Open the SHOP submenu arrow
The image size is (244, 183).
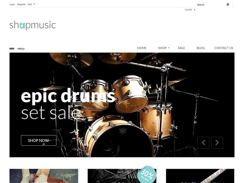169,48
